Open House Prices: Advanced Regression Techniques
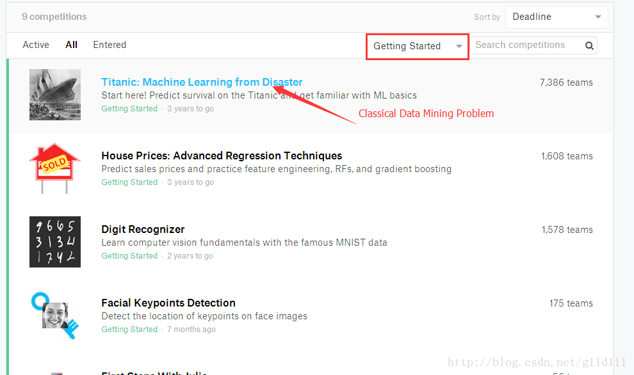634x375 pixels. coord(222,156)
